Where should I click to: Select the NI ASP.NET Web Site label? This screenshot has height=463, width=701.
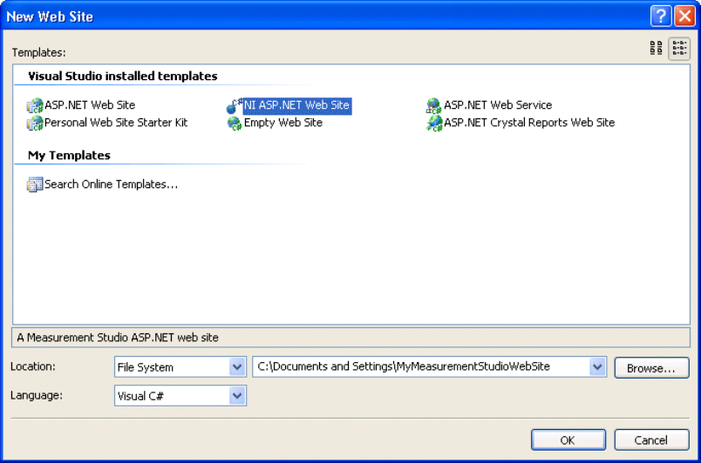pyautogui.click(x=296, y=105)
